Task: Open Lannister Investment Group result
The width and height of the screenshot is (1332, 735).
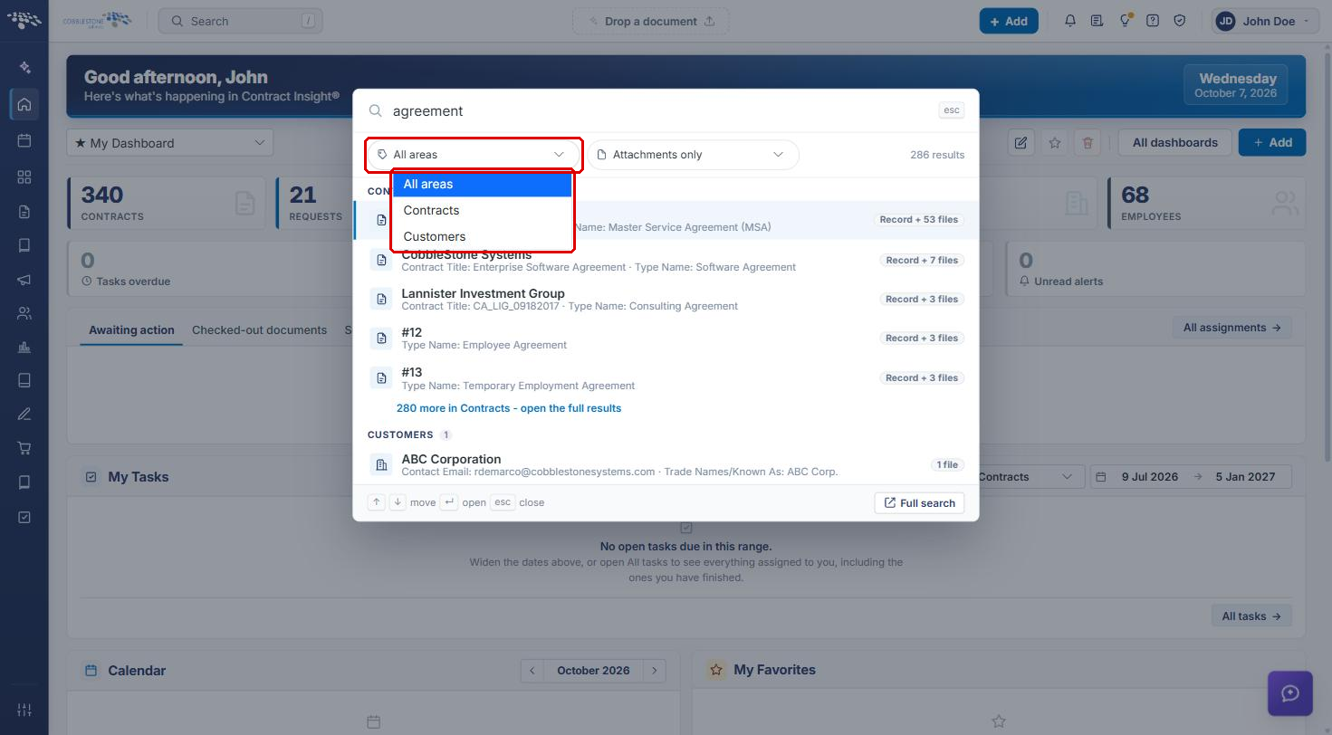Action: (x=666, y=300)
